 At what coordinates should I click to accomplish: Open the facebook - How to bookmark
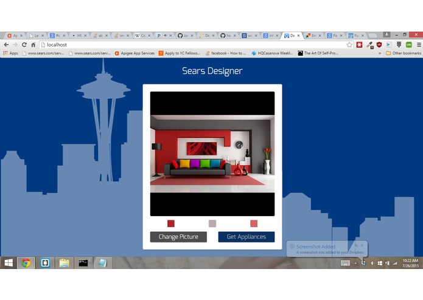(226, 53)
